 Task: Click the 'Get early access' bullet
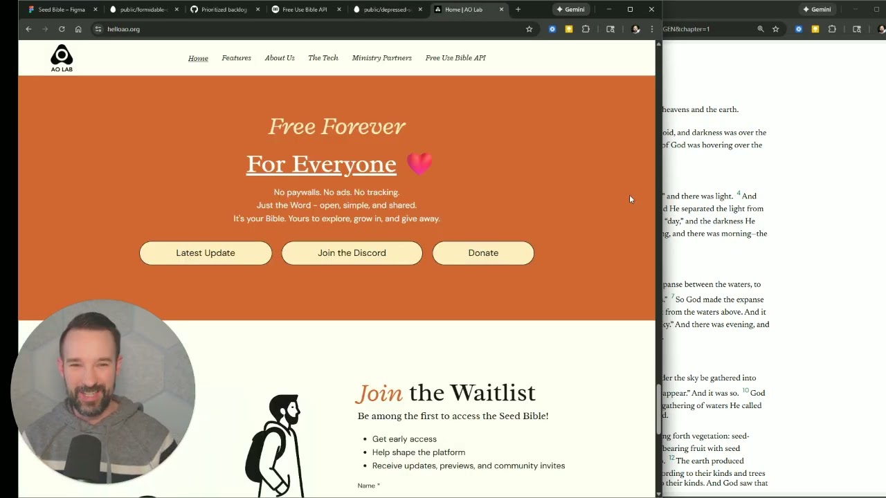point(404,439)
